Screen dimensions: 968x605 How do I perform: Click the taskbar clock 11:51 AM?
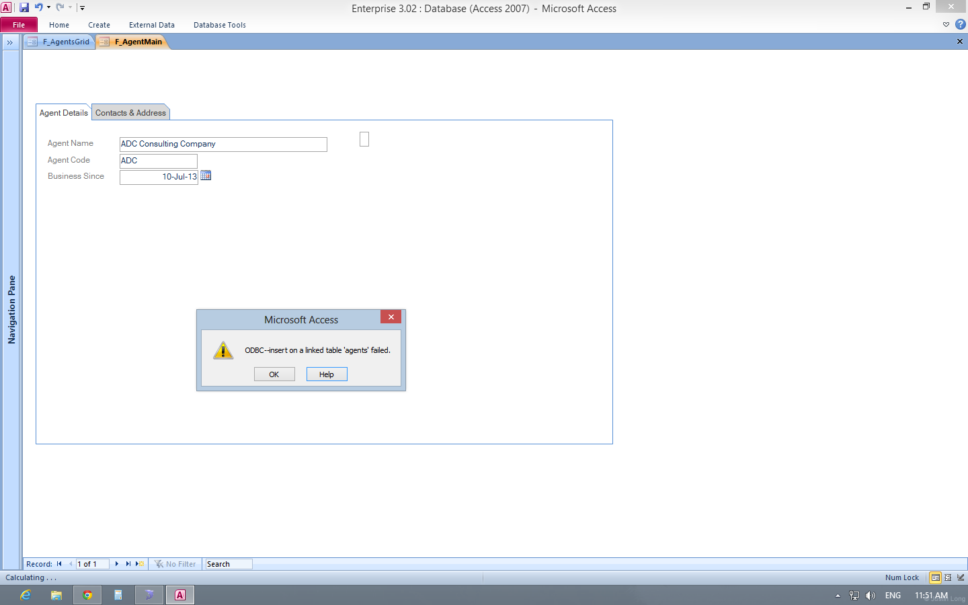(931, 596)
